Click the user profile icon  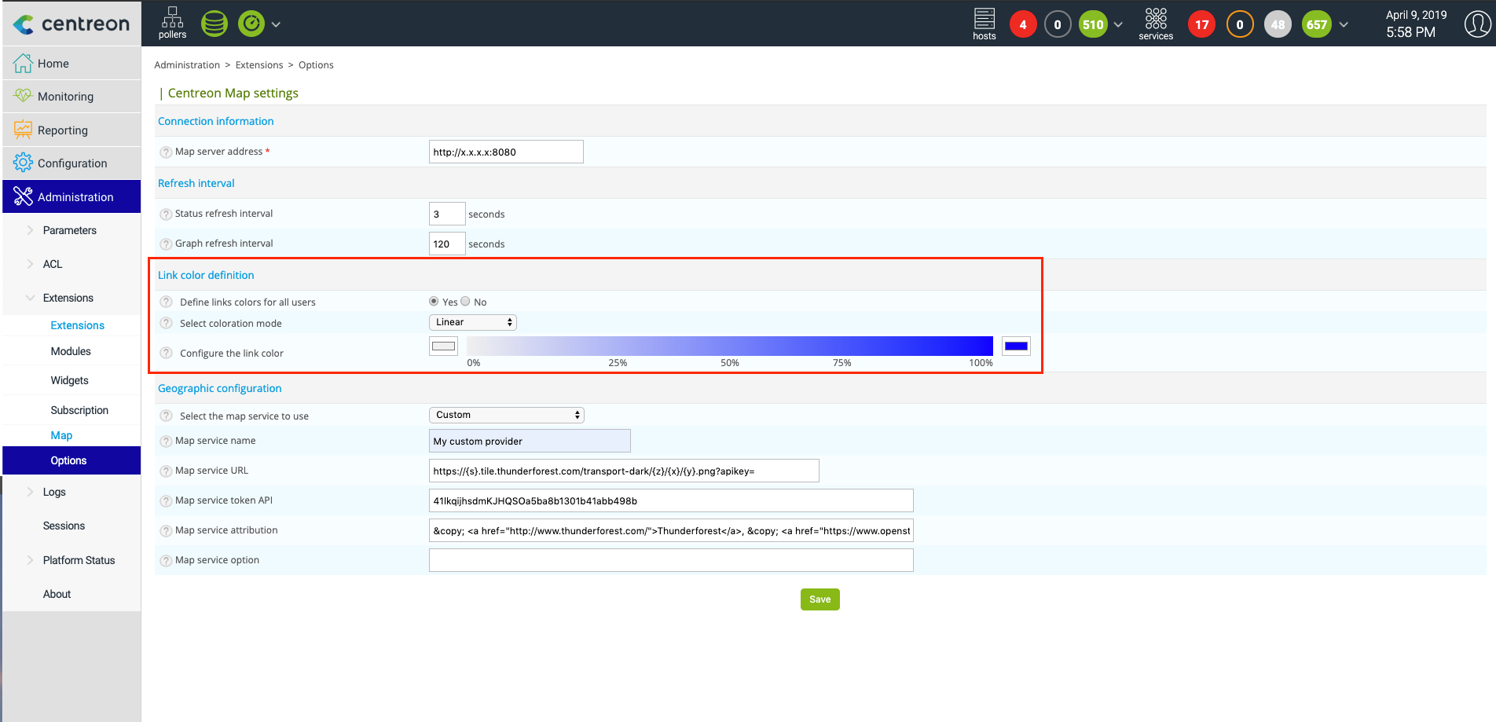pyautogui.click(x=1477, y=24)
